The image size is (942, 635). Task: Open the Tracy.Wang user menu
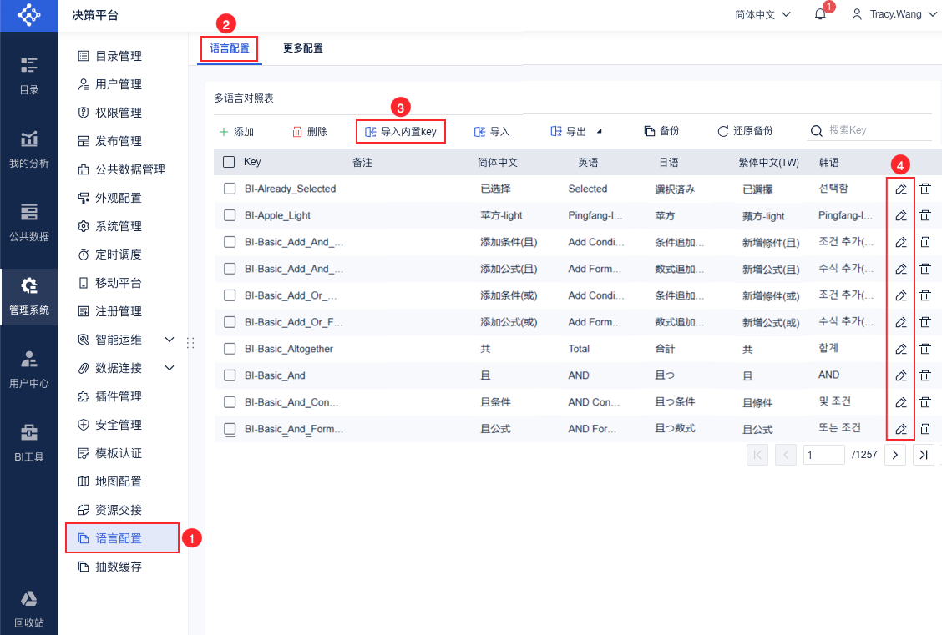pos(894,14)
